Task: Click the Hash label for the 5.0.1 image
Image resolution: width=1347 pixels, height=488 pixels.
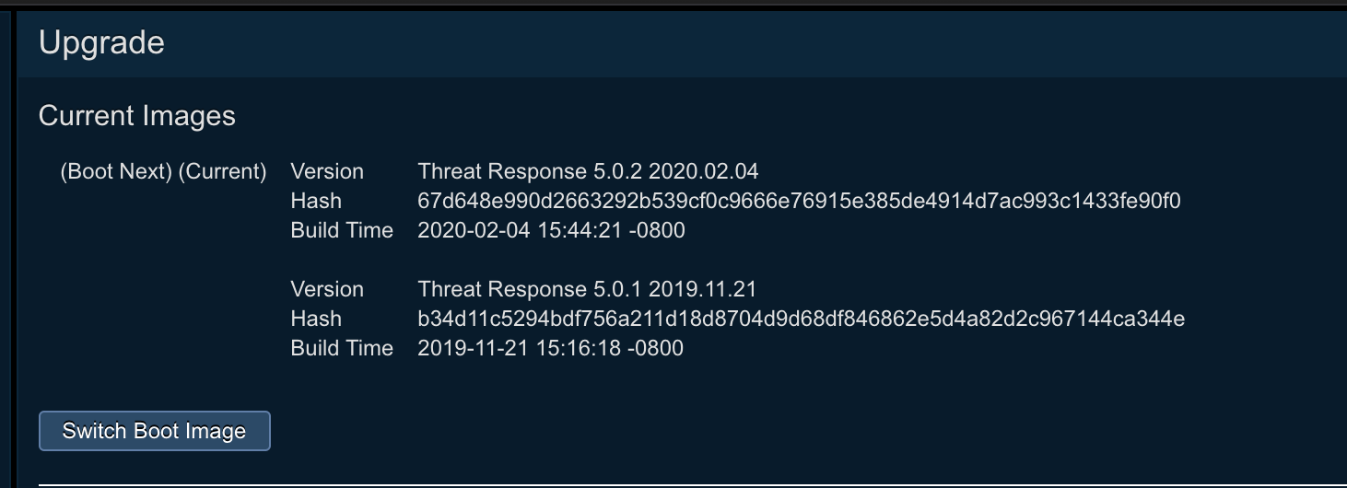Action: click(x=316, y=319)
